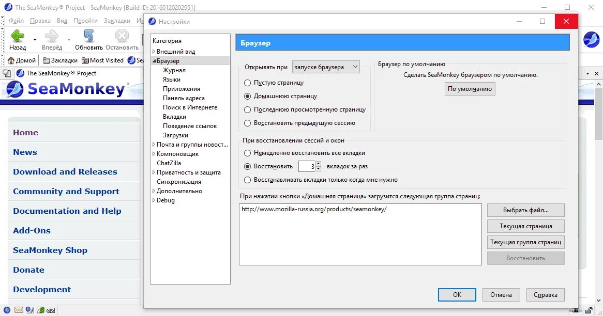Screen dimensions: 603x316
Task: Click the security padlock icon in status bar
Action: click(589, 310)
